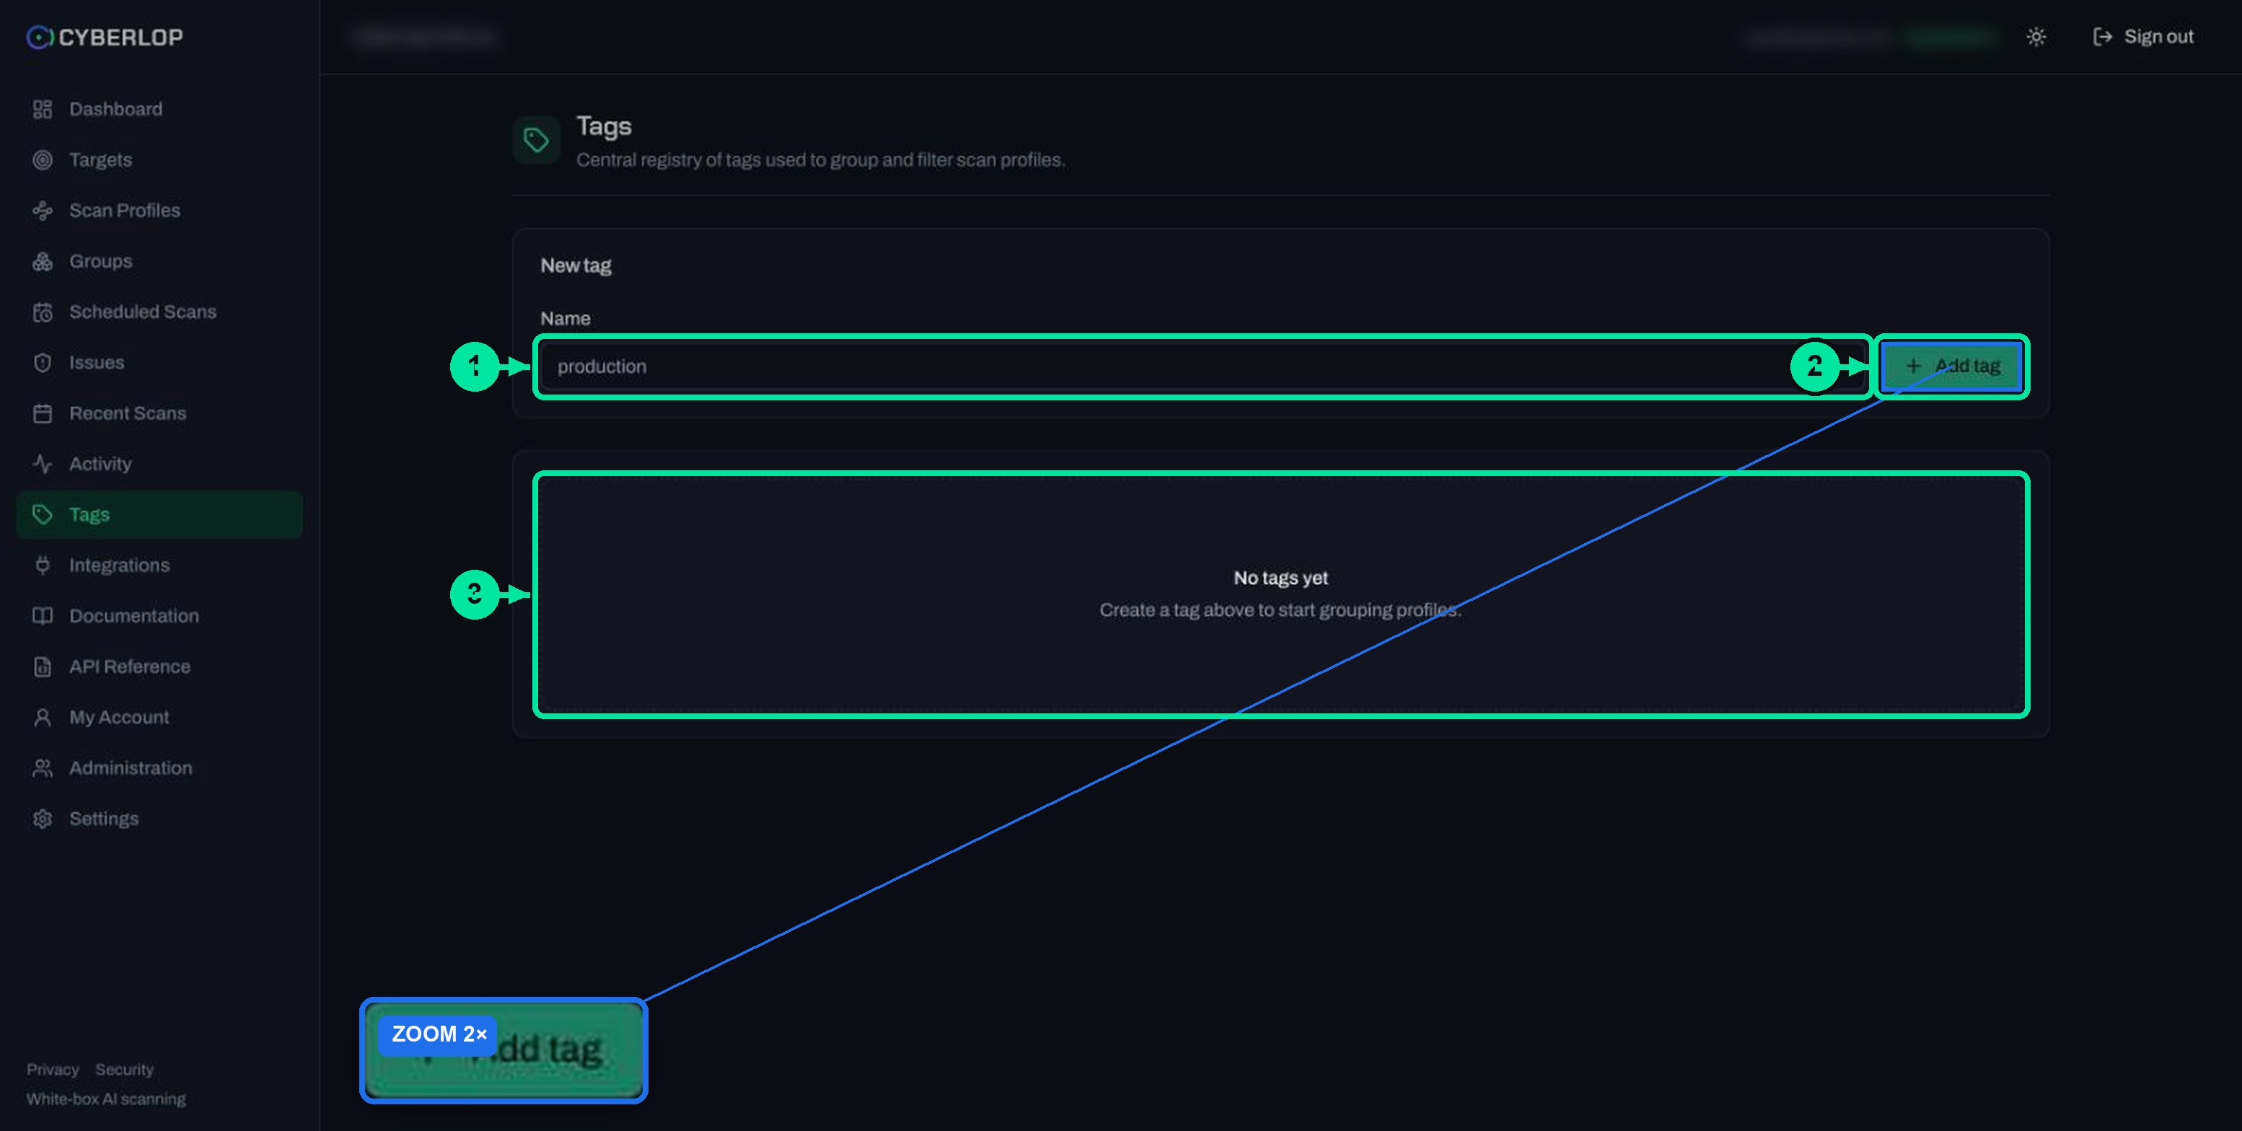The height and width of the screenshot is (1131, 2242).
Task: Click the green tag icon beside Tags heading
Action: pyautogui.click(x=536, y=140)
